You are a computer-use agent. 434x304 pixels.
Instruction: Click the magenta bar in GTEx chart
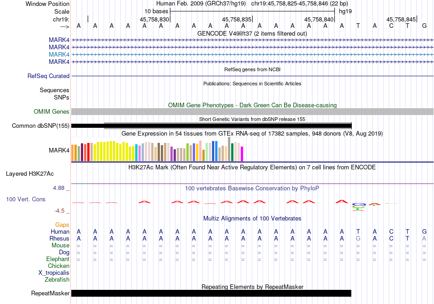click(x=242, y=154)
